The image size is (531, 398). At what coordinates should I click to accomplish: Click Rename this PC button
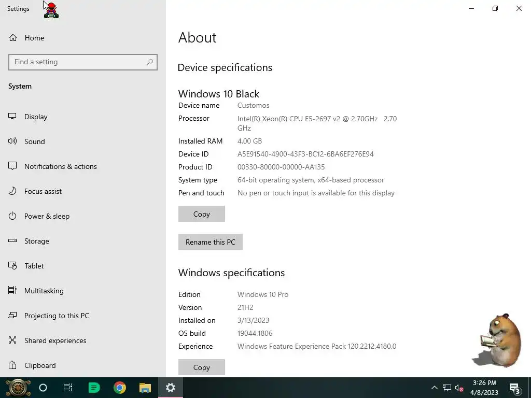click(x=211, y=242)
